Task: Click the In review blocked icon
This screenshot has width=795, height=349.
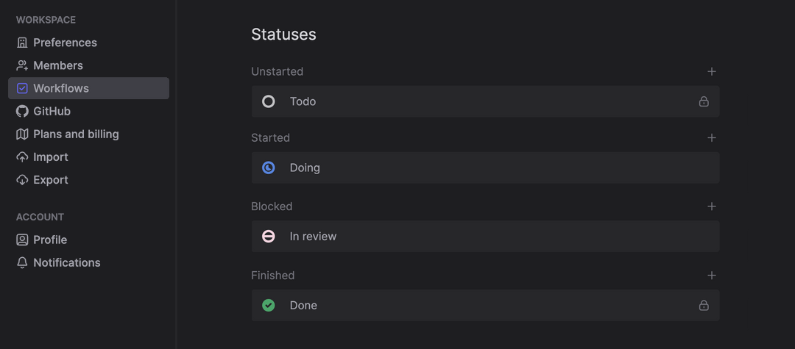Action: [269, 237]
